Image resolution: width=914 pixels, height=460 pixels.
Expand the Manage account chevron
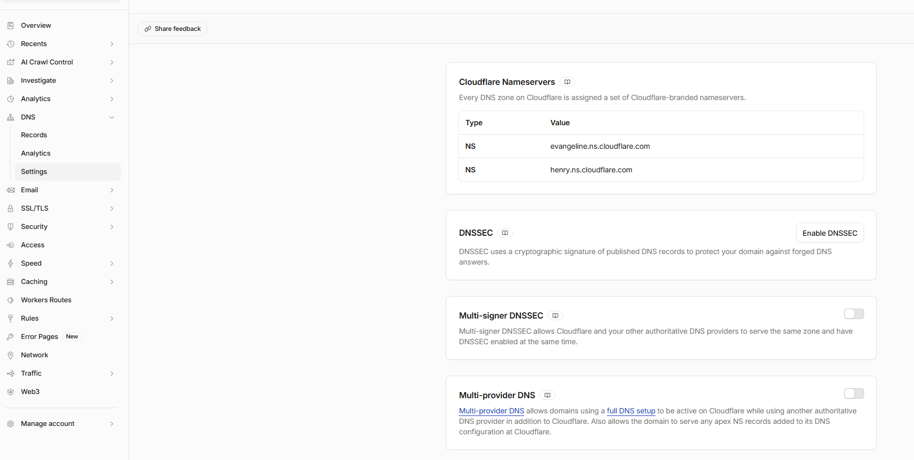pos(112,424)
